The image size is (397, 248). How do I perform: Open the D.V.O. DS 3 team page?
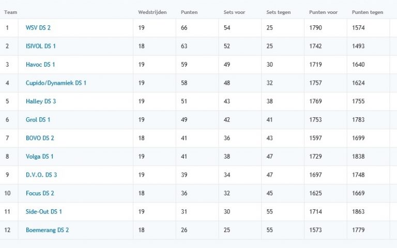click(x=41, y=175)
